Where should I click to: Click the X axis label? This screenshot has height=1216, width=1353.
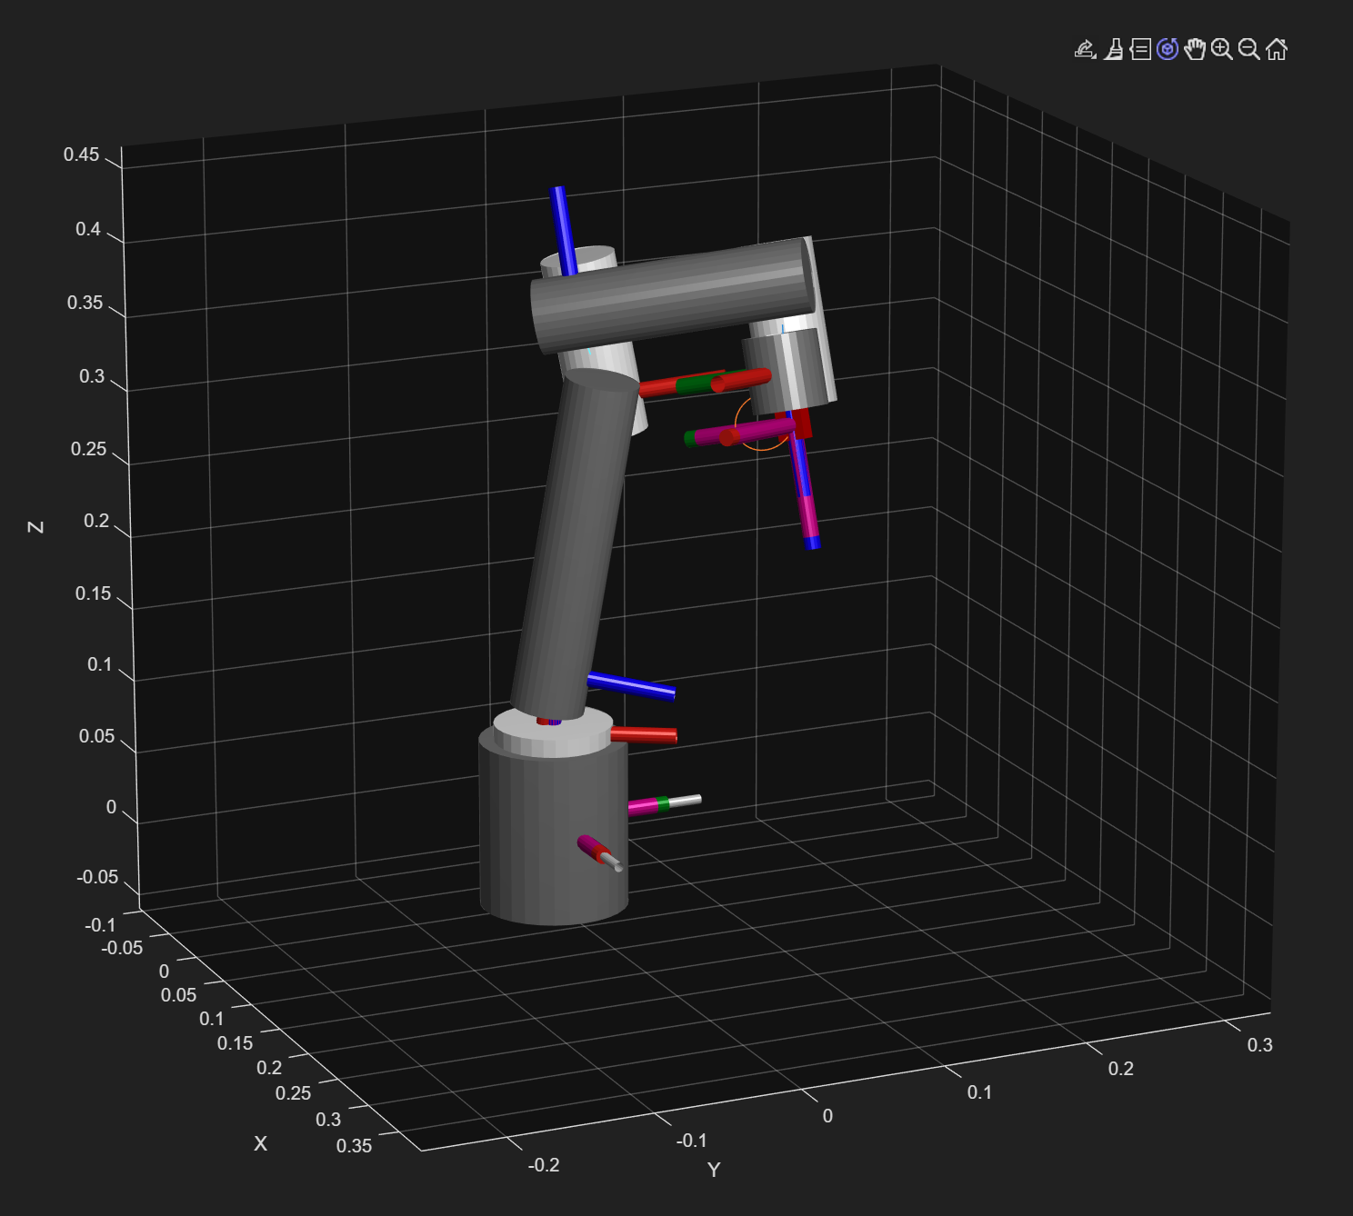pos(260,1143)
